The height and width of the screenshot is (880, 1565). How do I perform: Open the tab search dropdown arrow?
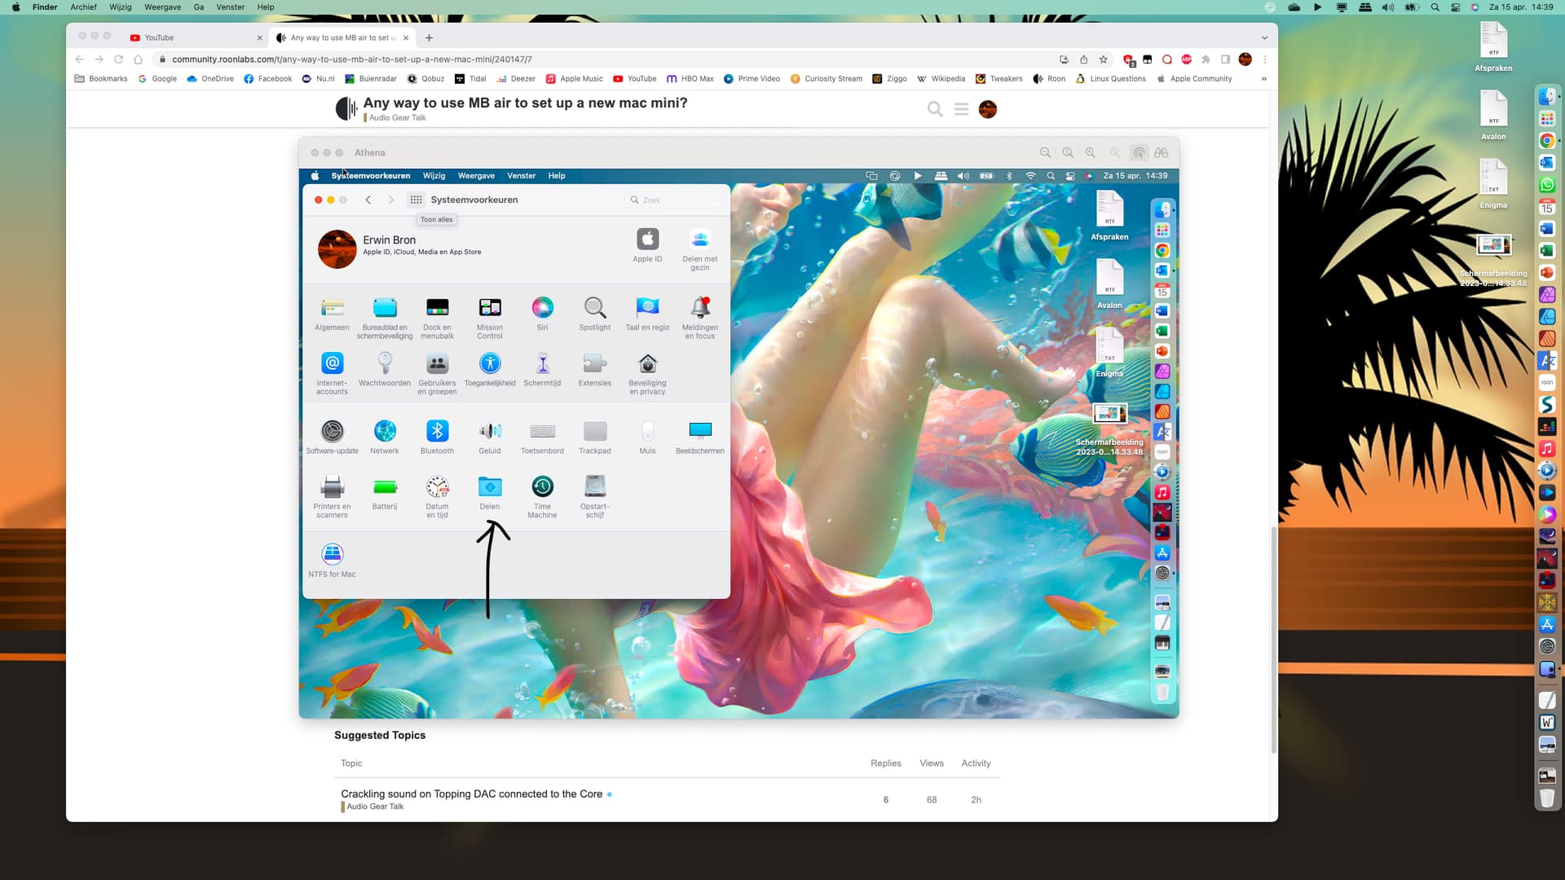pyautogui.click(x=1264, y=37)
